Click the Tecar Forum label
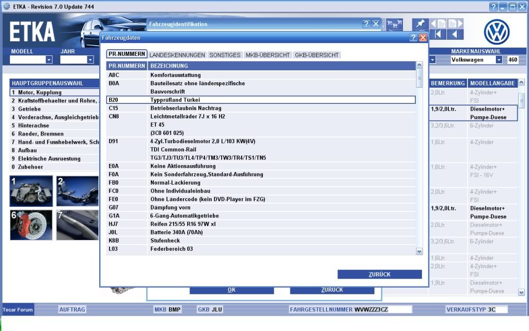This screenshot has height=331, width=529. click(x=18, y=309)
